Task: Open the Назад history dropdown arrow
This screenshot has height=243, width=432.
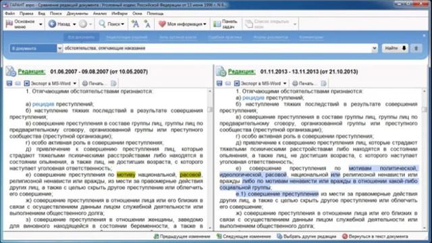Action: click(x=74, y=24)
